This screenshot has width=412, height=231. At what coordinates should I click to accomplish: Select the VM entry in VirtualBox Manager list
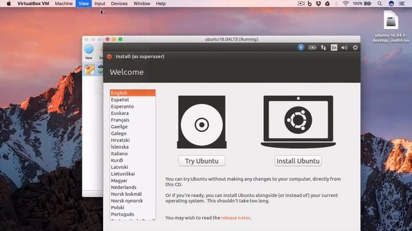[x=93, y=69]
